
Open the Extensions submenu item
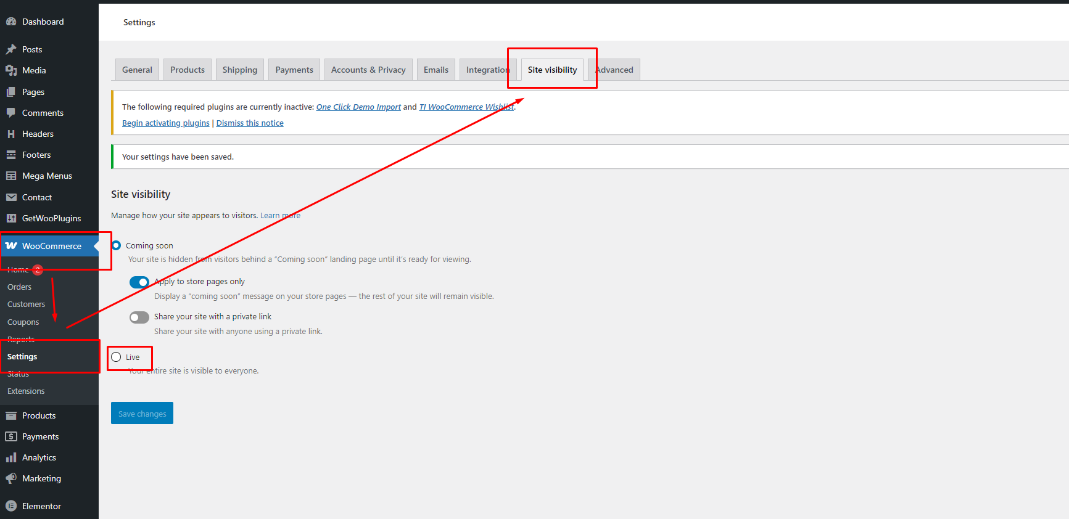26,391
